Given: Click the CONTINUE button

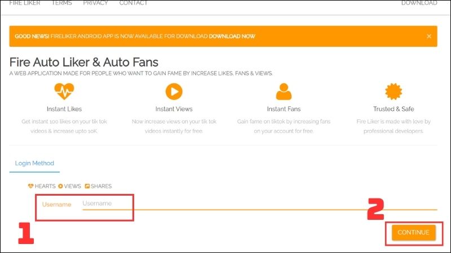Looking at the screenshot, I should (x=413, y=232).
